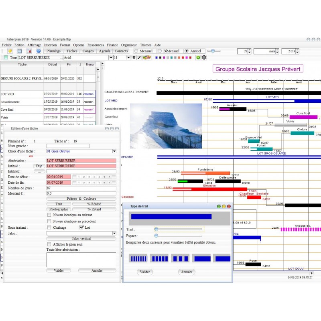The height and width of the screenshot is (321, 321).
Task: Click the Montant € input field
Action: pos(81,193)
